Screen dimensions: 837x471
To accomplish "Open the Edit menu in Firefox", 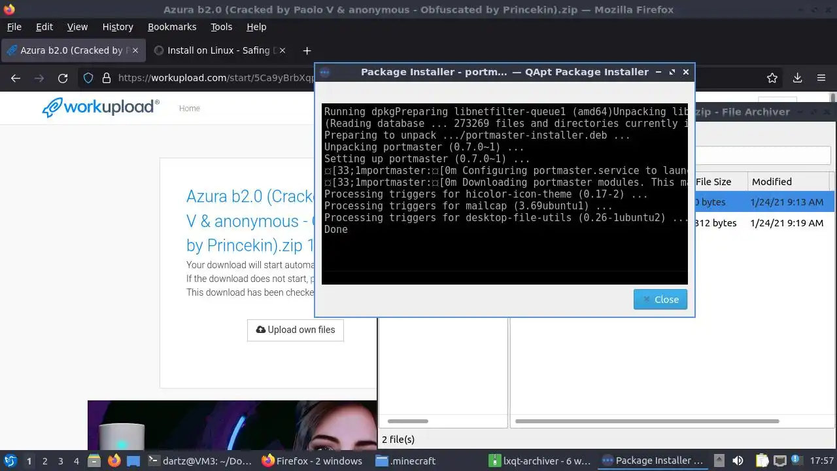I will coord(44,27).
